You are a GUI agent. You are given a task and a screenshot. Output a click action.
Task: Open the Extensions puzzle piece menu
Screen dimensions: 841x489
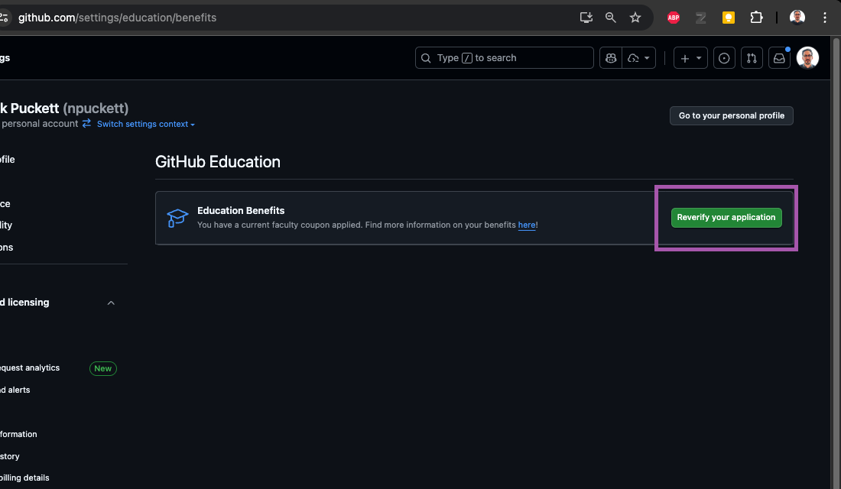(756, 18)
